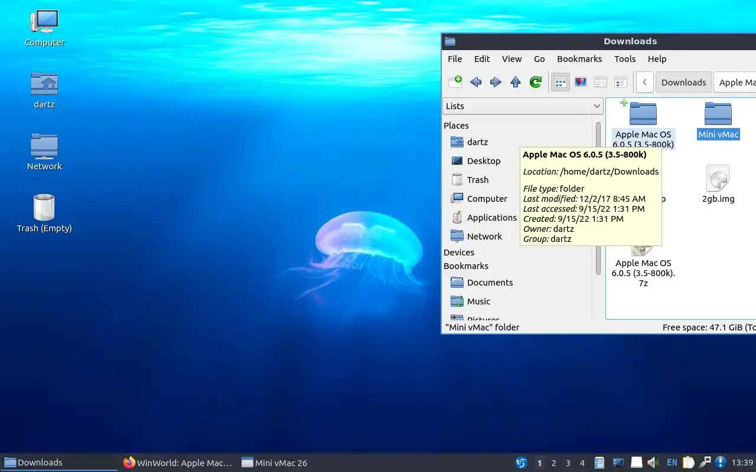Switch to Downloads window in taskbar
Image resolution: width=756 pixels, height=472 pixels.
click(60, 463)
